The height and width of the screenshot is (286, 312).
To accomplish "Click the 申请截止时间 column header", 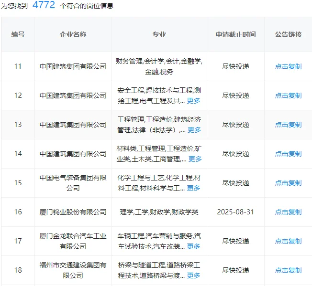I will pos(235,34).
